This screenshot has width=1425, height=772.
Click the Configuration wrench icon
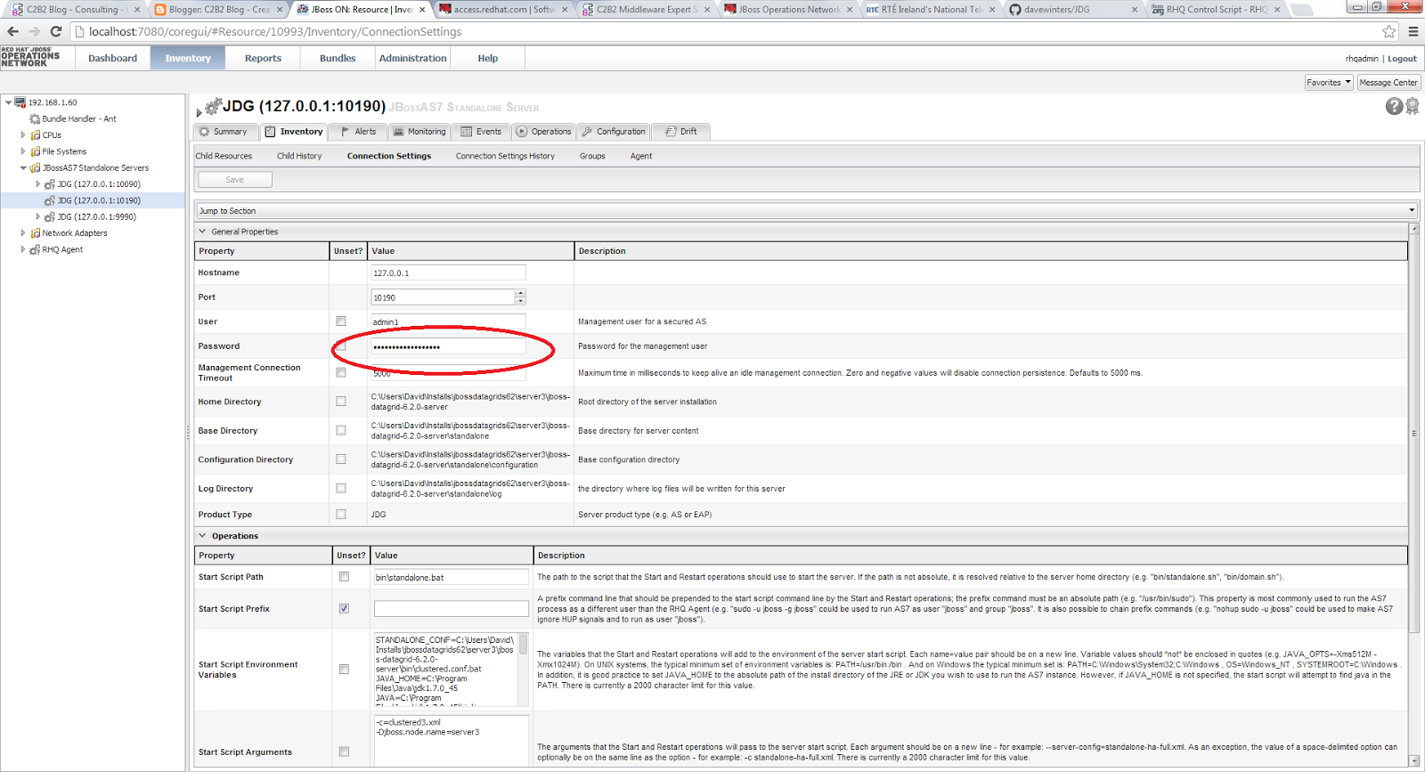(x=587, y=131)
